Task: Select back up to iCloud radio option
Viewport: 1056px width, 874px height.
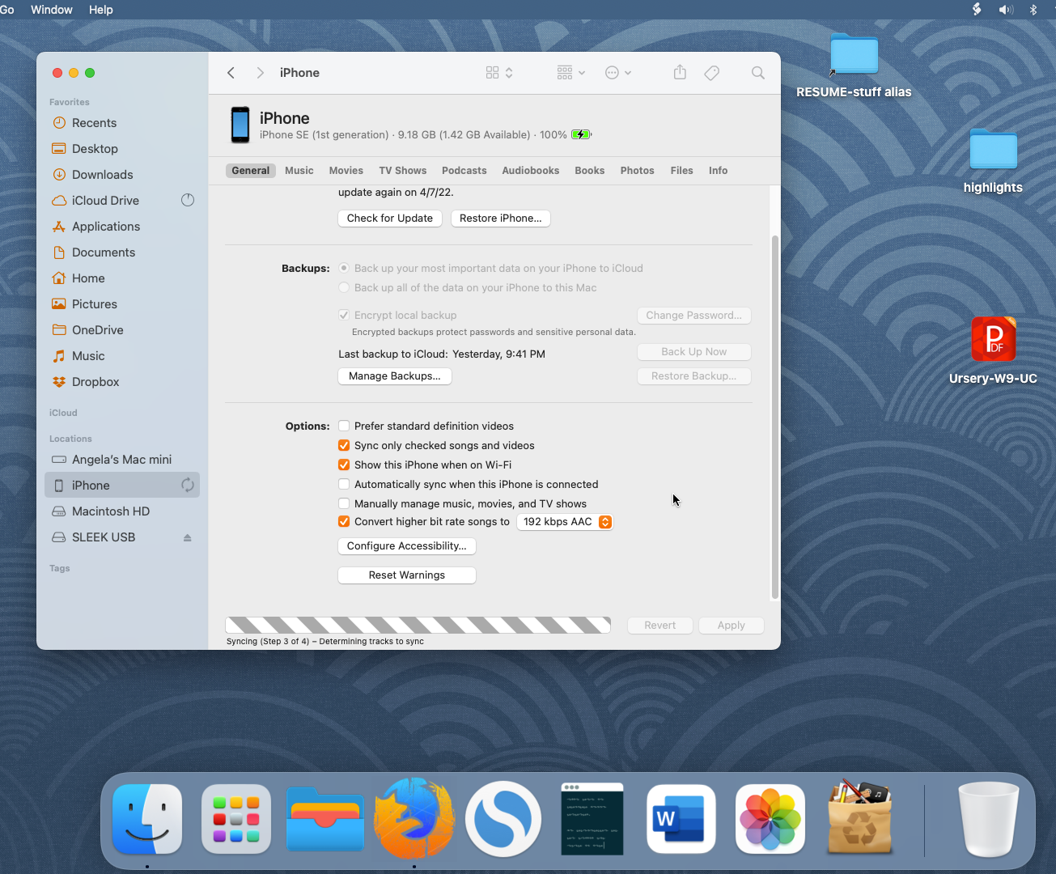Action: 344,268
